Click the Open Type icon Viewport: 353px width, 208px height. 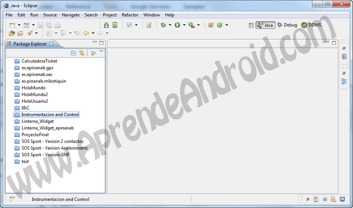12,33
